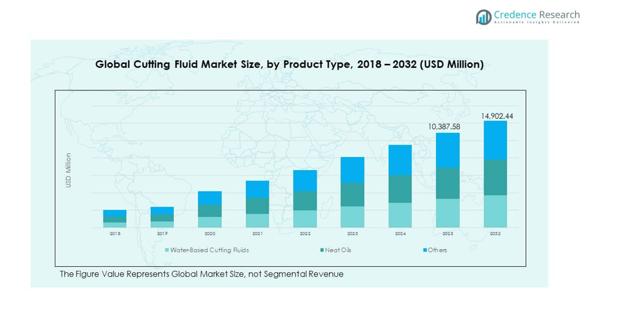Select the Neat Oils legend label
The width and height of the screenshot is (627, 326).
point(338,250)
